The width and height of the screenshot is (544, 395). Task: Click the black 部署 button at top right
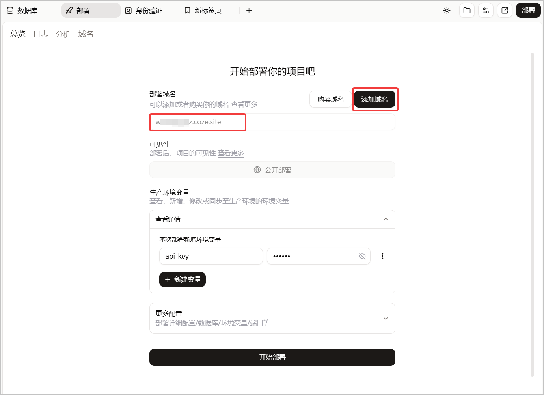click(528, 11)
